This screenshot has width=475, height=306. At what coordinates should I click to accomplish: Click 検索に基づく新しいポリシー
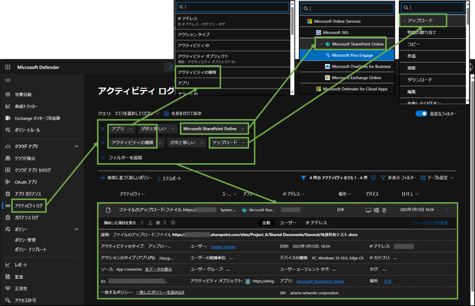click(126, 178)
